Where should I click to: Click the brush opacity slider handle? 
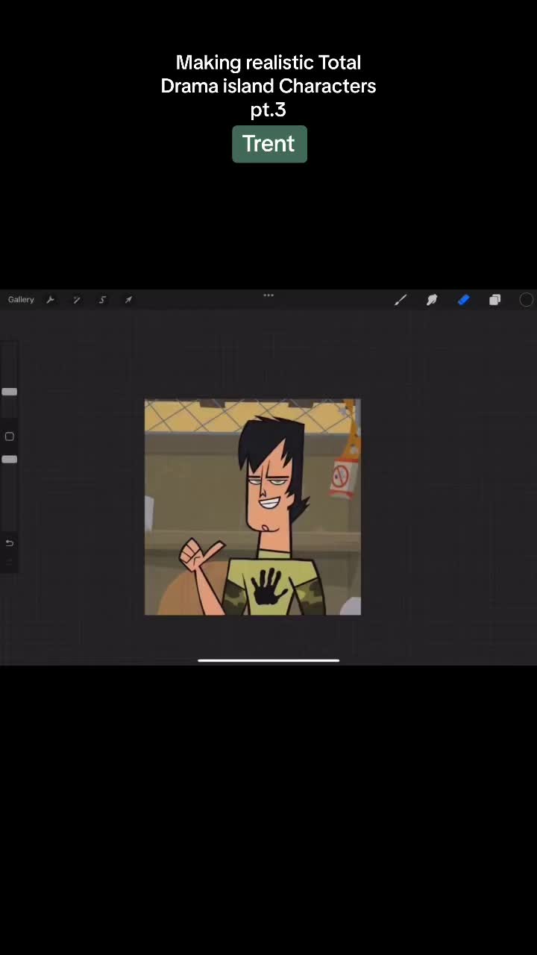[10, 460]
